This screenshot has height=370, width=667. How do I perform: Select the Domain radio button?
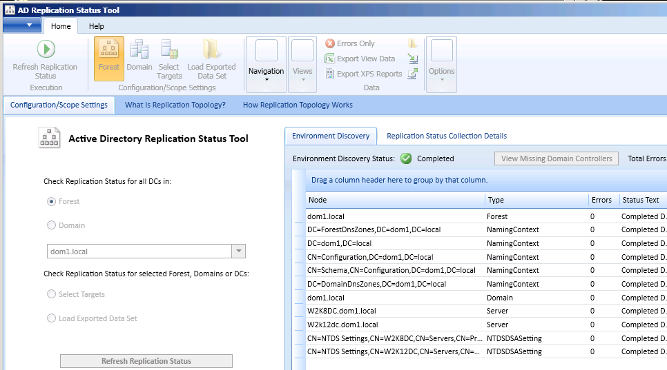tap(51, 225)
